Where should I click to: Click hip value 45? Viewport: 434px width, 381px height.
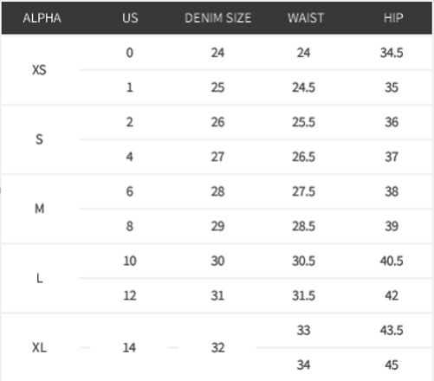(392, 365)
